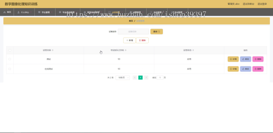Sort by 试卷名称 using its sort arrows

tap(52, 50)
